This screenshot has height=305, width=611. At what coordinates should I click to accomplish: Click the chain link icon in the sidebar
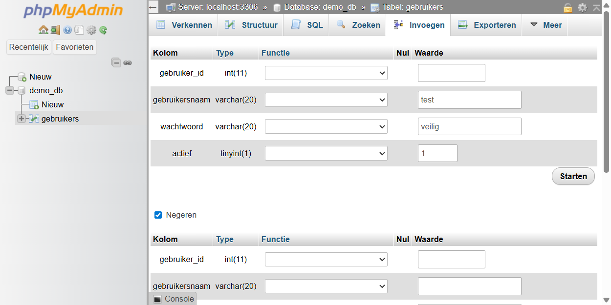coord(128,62)
